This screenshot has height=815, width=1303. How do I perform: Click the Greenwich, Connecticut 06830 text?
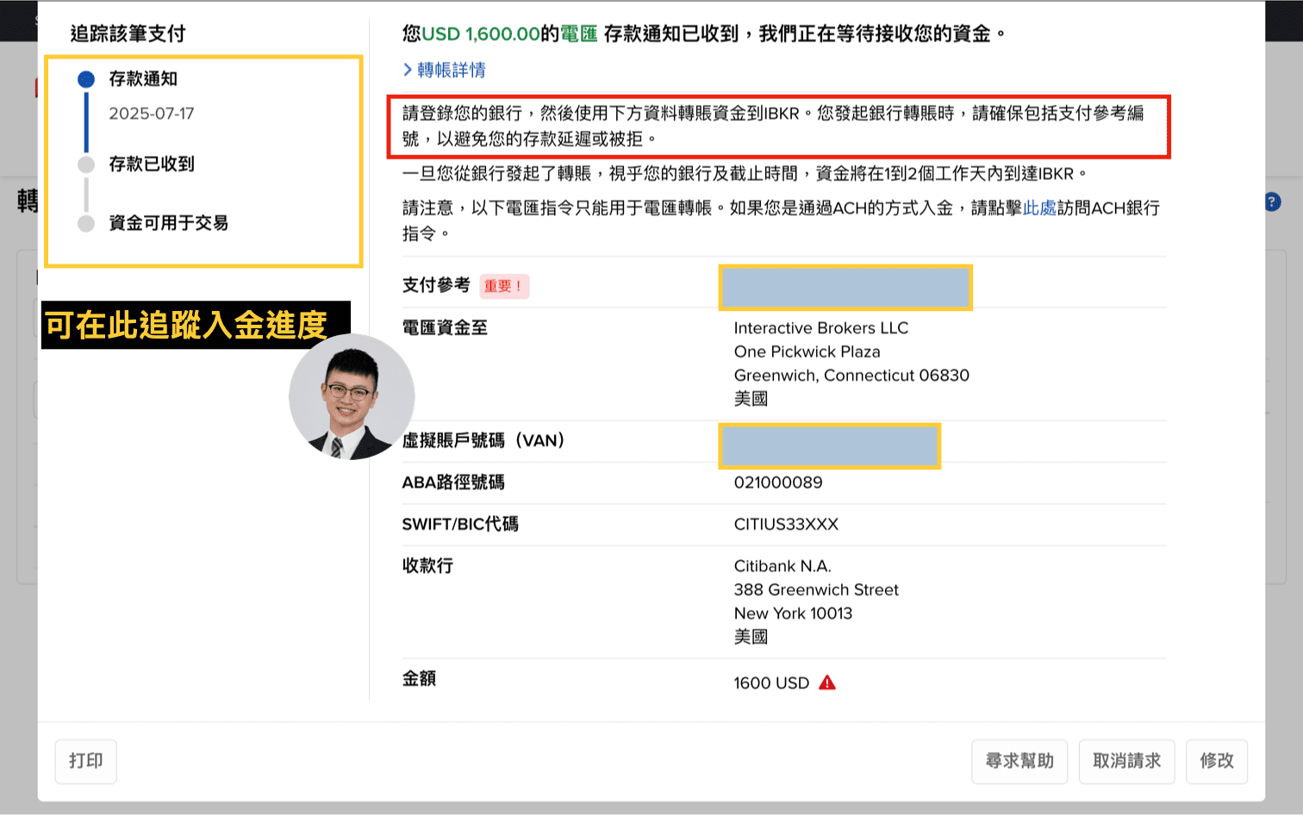point(851,376)
